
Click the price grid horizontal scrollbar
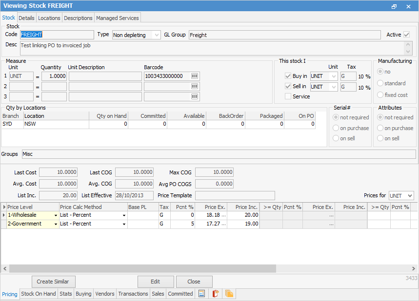pyautogui.click(x=142, y=268)
